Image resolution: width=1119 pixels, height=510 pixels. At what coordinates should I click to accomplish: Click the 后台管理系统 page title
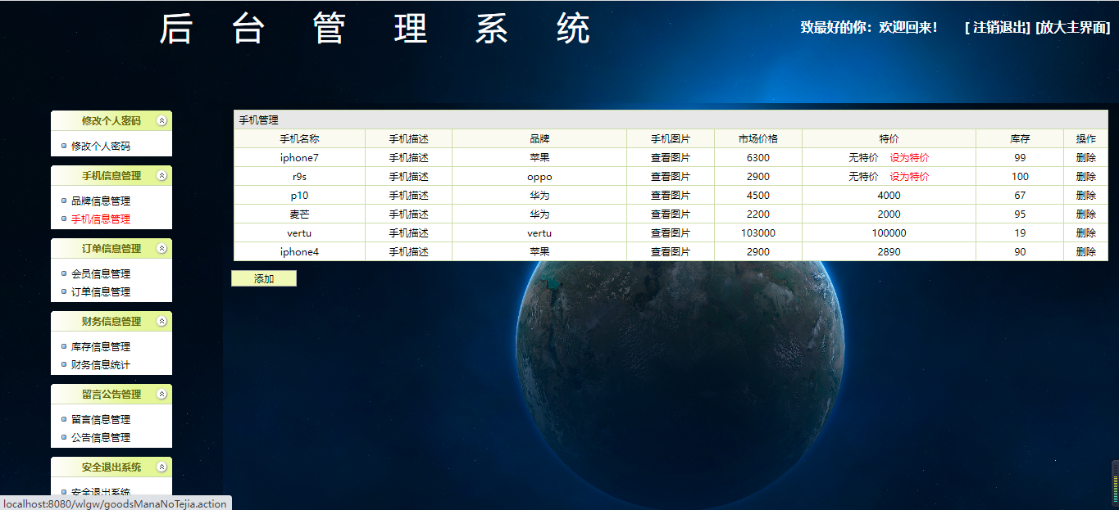click(375, 29)
